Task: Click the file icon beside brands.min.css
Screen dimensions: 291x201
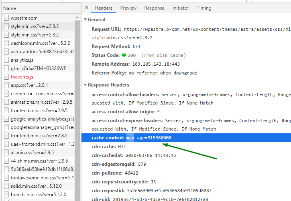Action: tap(6, 195)
